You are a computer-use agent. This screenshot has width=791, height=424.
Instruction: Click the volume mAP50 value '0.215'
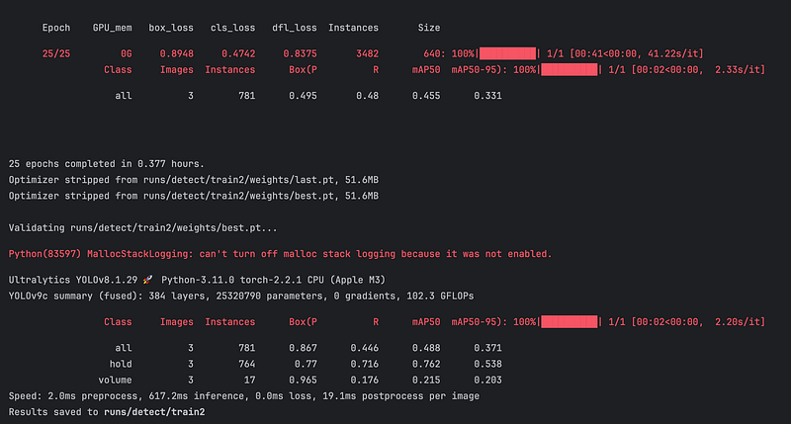pyautogui.click(x=426, y=381)
